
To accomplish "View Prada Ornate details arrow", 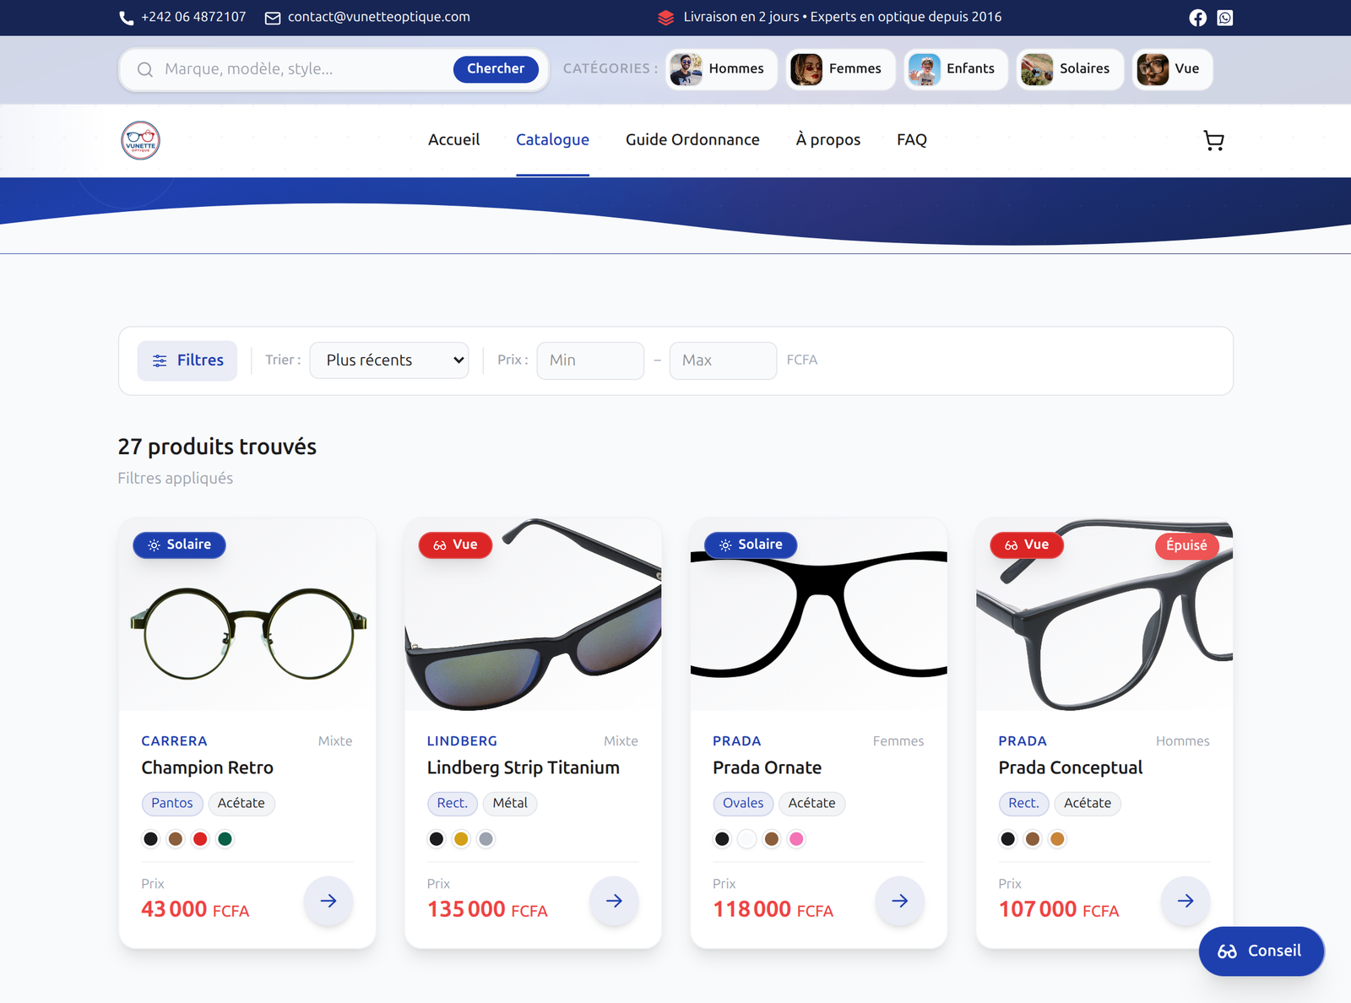I will [x=900, y=901].
